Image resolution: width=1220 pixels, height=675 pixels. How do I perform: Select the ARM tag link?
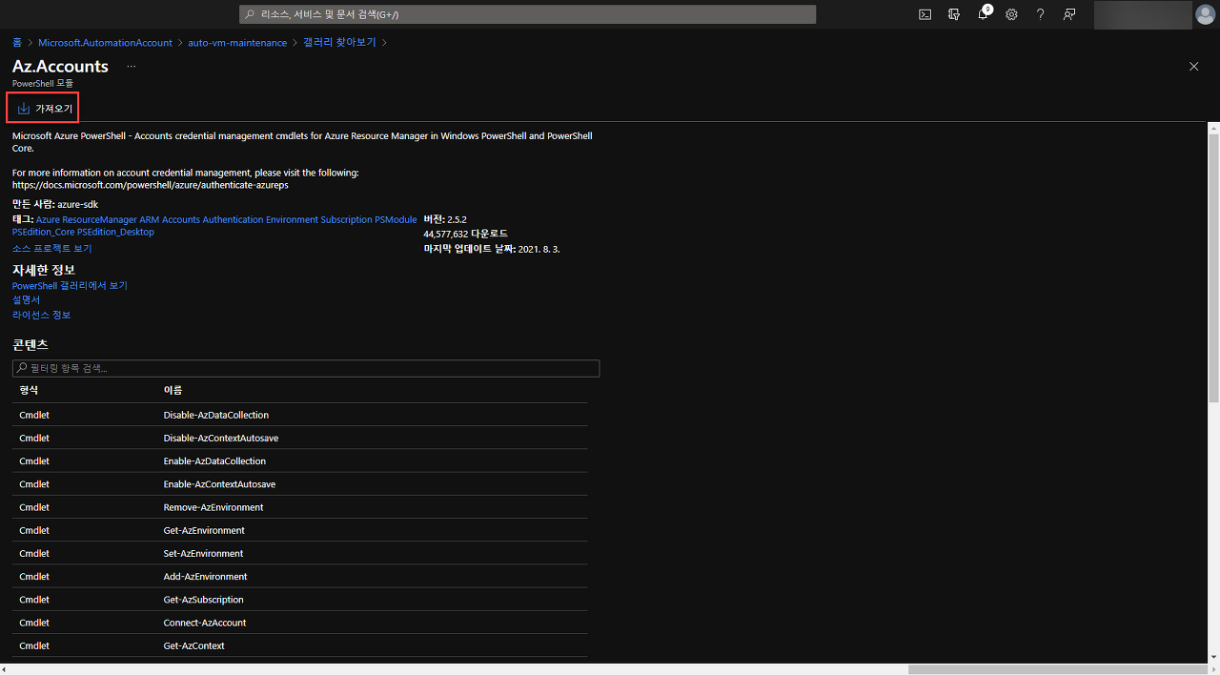(x=150, y=219)
